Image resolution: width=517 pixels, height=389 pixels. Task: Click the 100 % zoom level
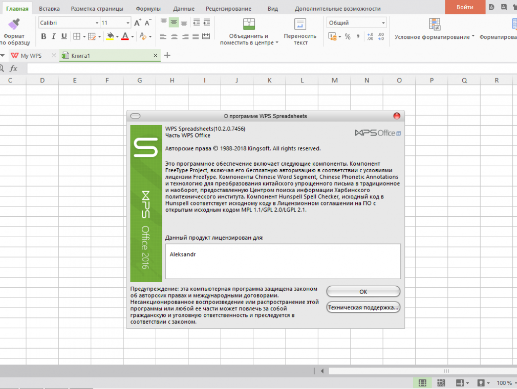click(x=504, y=383)
